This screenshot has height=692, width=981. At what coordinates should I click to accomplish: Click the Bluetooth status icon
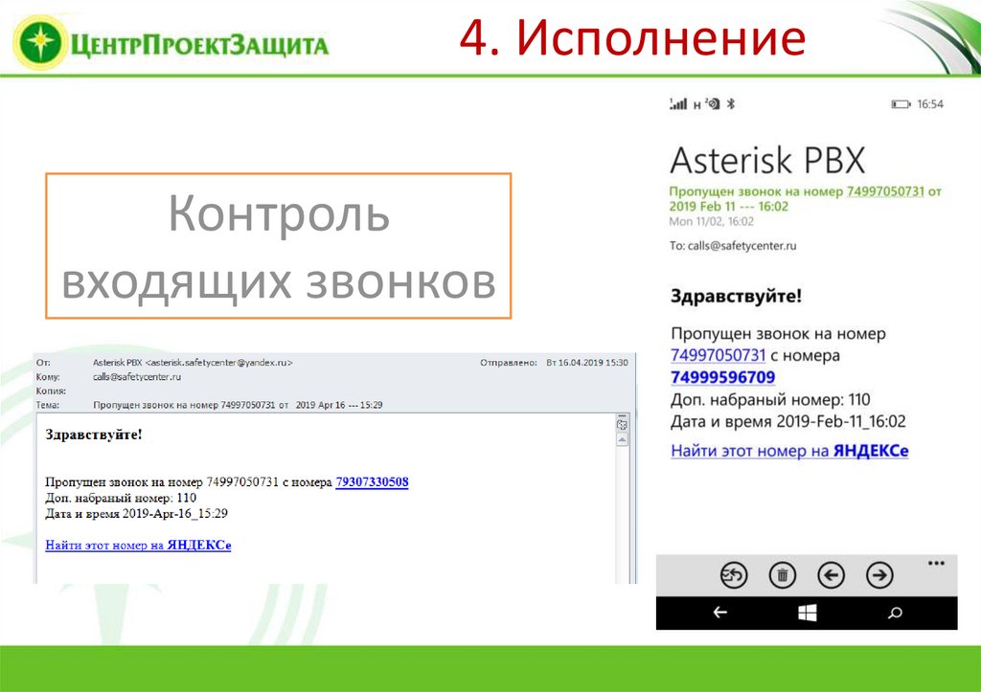click(x=731, y=103)
